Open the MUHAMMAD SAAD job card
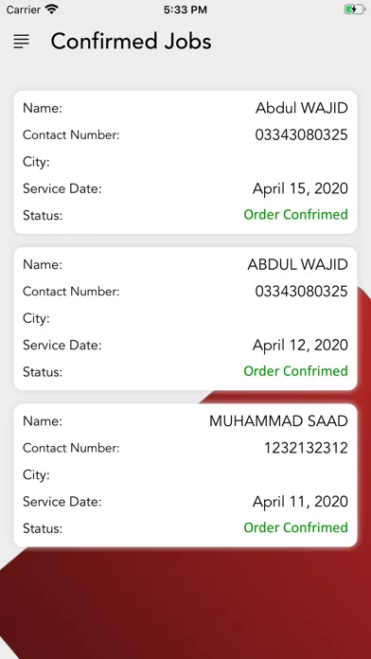Viewport: 371px width, 659px height. 185,475
